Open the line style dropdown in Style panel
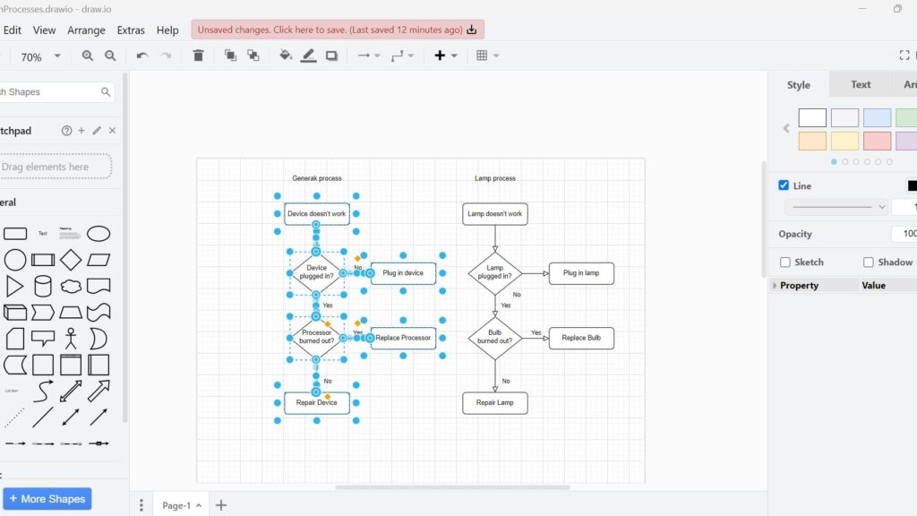917x516 pixels. 835,206
